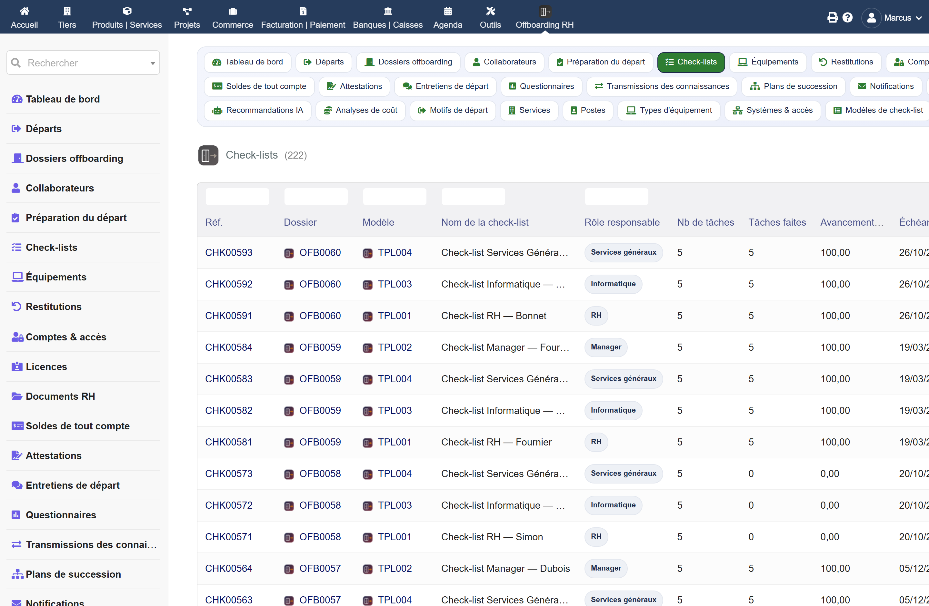Click the printer icon in top bar
This screenshot has width=929, height=606.
[832, 17]
